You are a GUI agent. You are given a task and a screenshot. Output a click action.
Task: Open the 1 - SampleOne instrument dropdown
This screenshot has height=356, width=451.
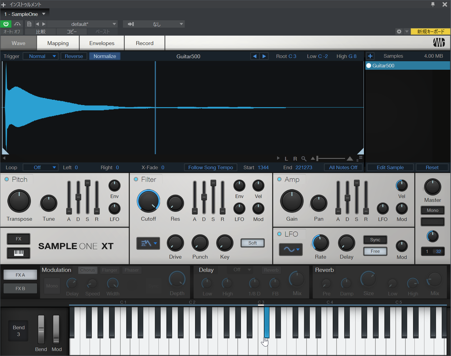click(x=25, y=14)
